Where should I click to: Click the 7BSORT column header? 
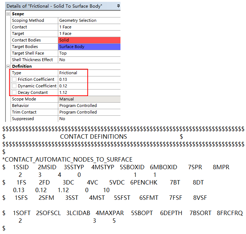[201, 213]
